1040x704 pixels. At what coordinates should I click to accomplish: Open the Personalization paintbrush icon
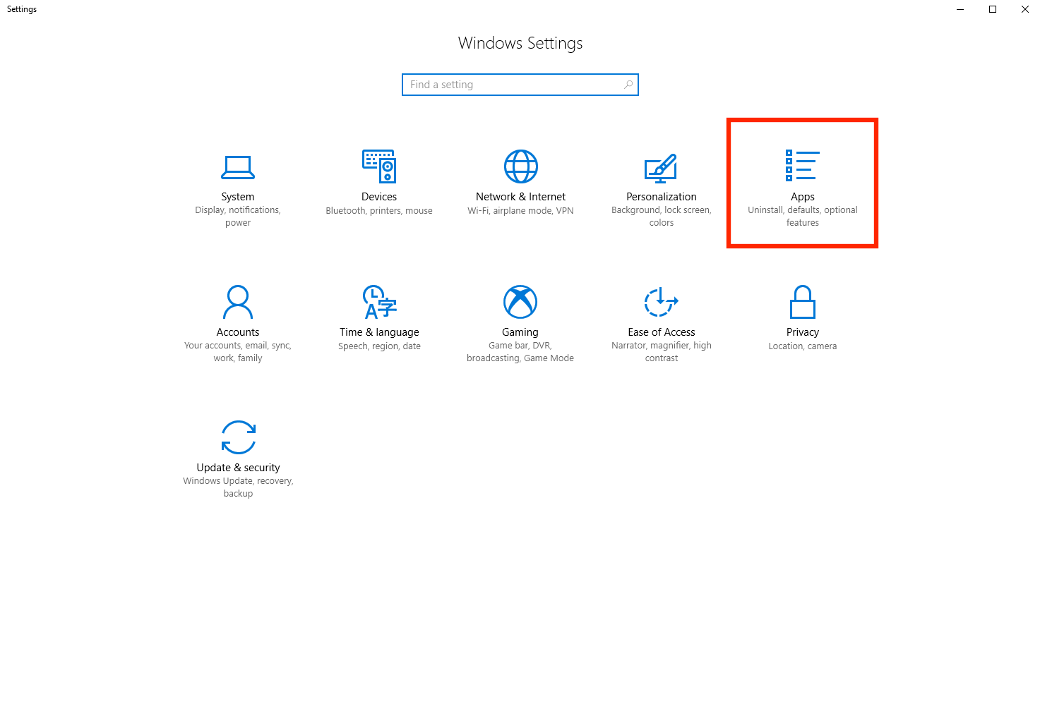point(661,168)
